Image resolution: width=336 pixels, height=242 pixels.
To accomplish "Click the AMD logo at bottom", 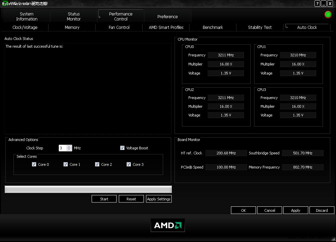I will tap(167, 225).
